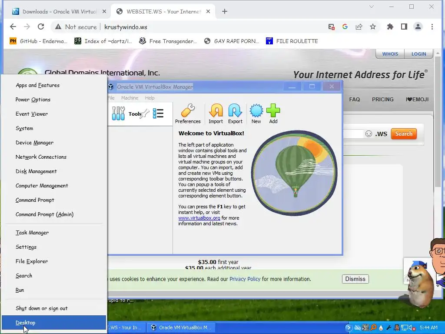Open the Chrome profile avatar
Viewport: 445px width, 334px height.
pyautogui.click(x=418, y=27)
